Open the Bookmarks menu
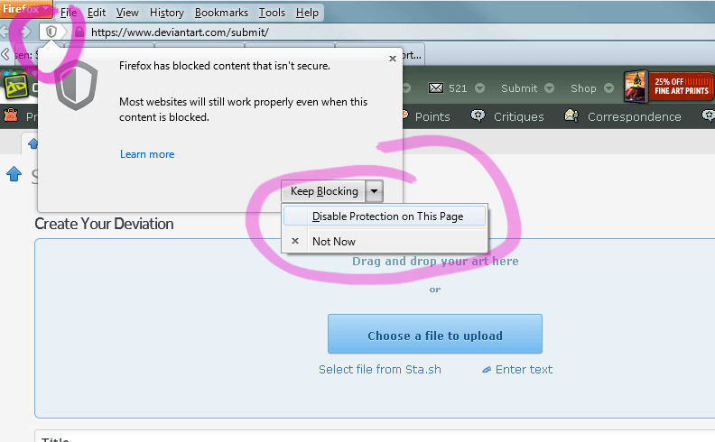The height and width of the screenshot is (442, 715). (221, 13)
